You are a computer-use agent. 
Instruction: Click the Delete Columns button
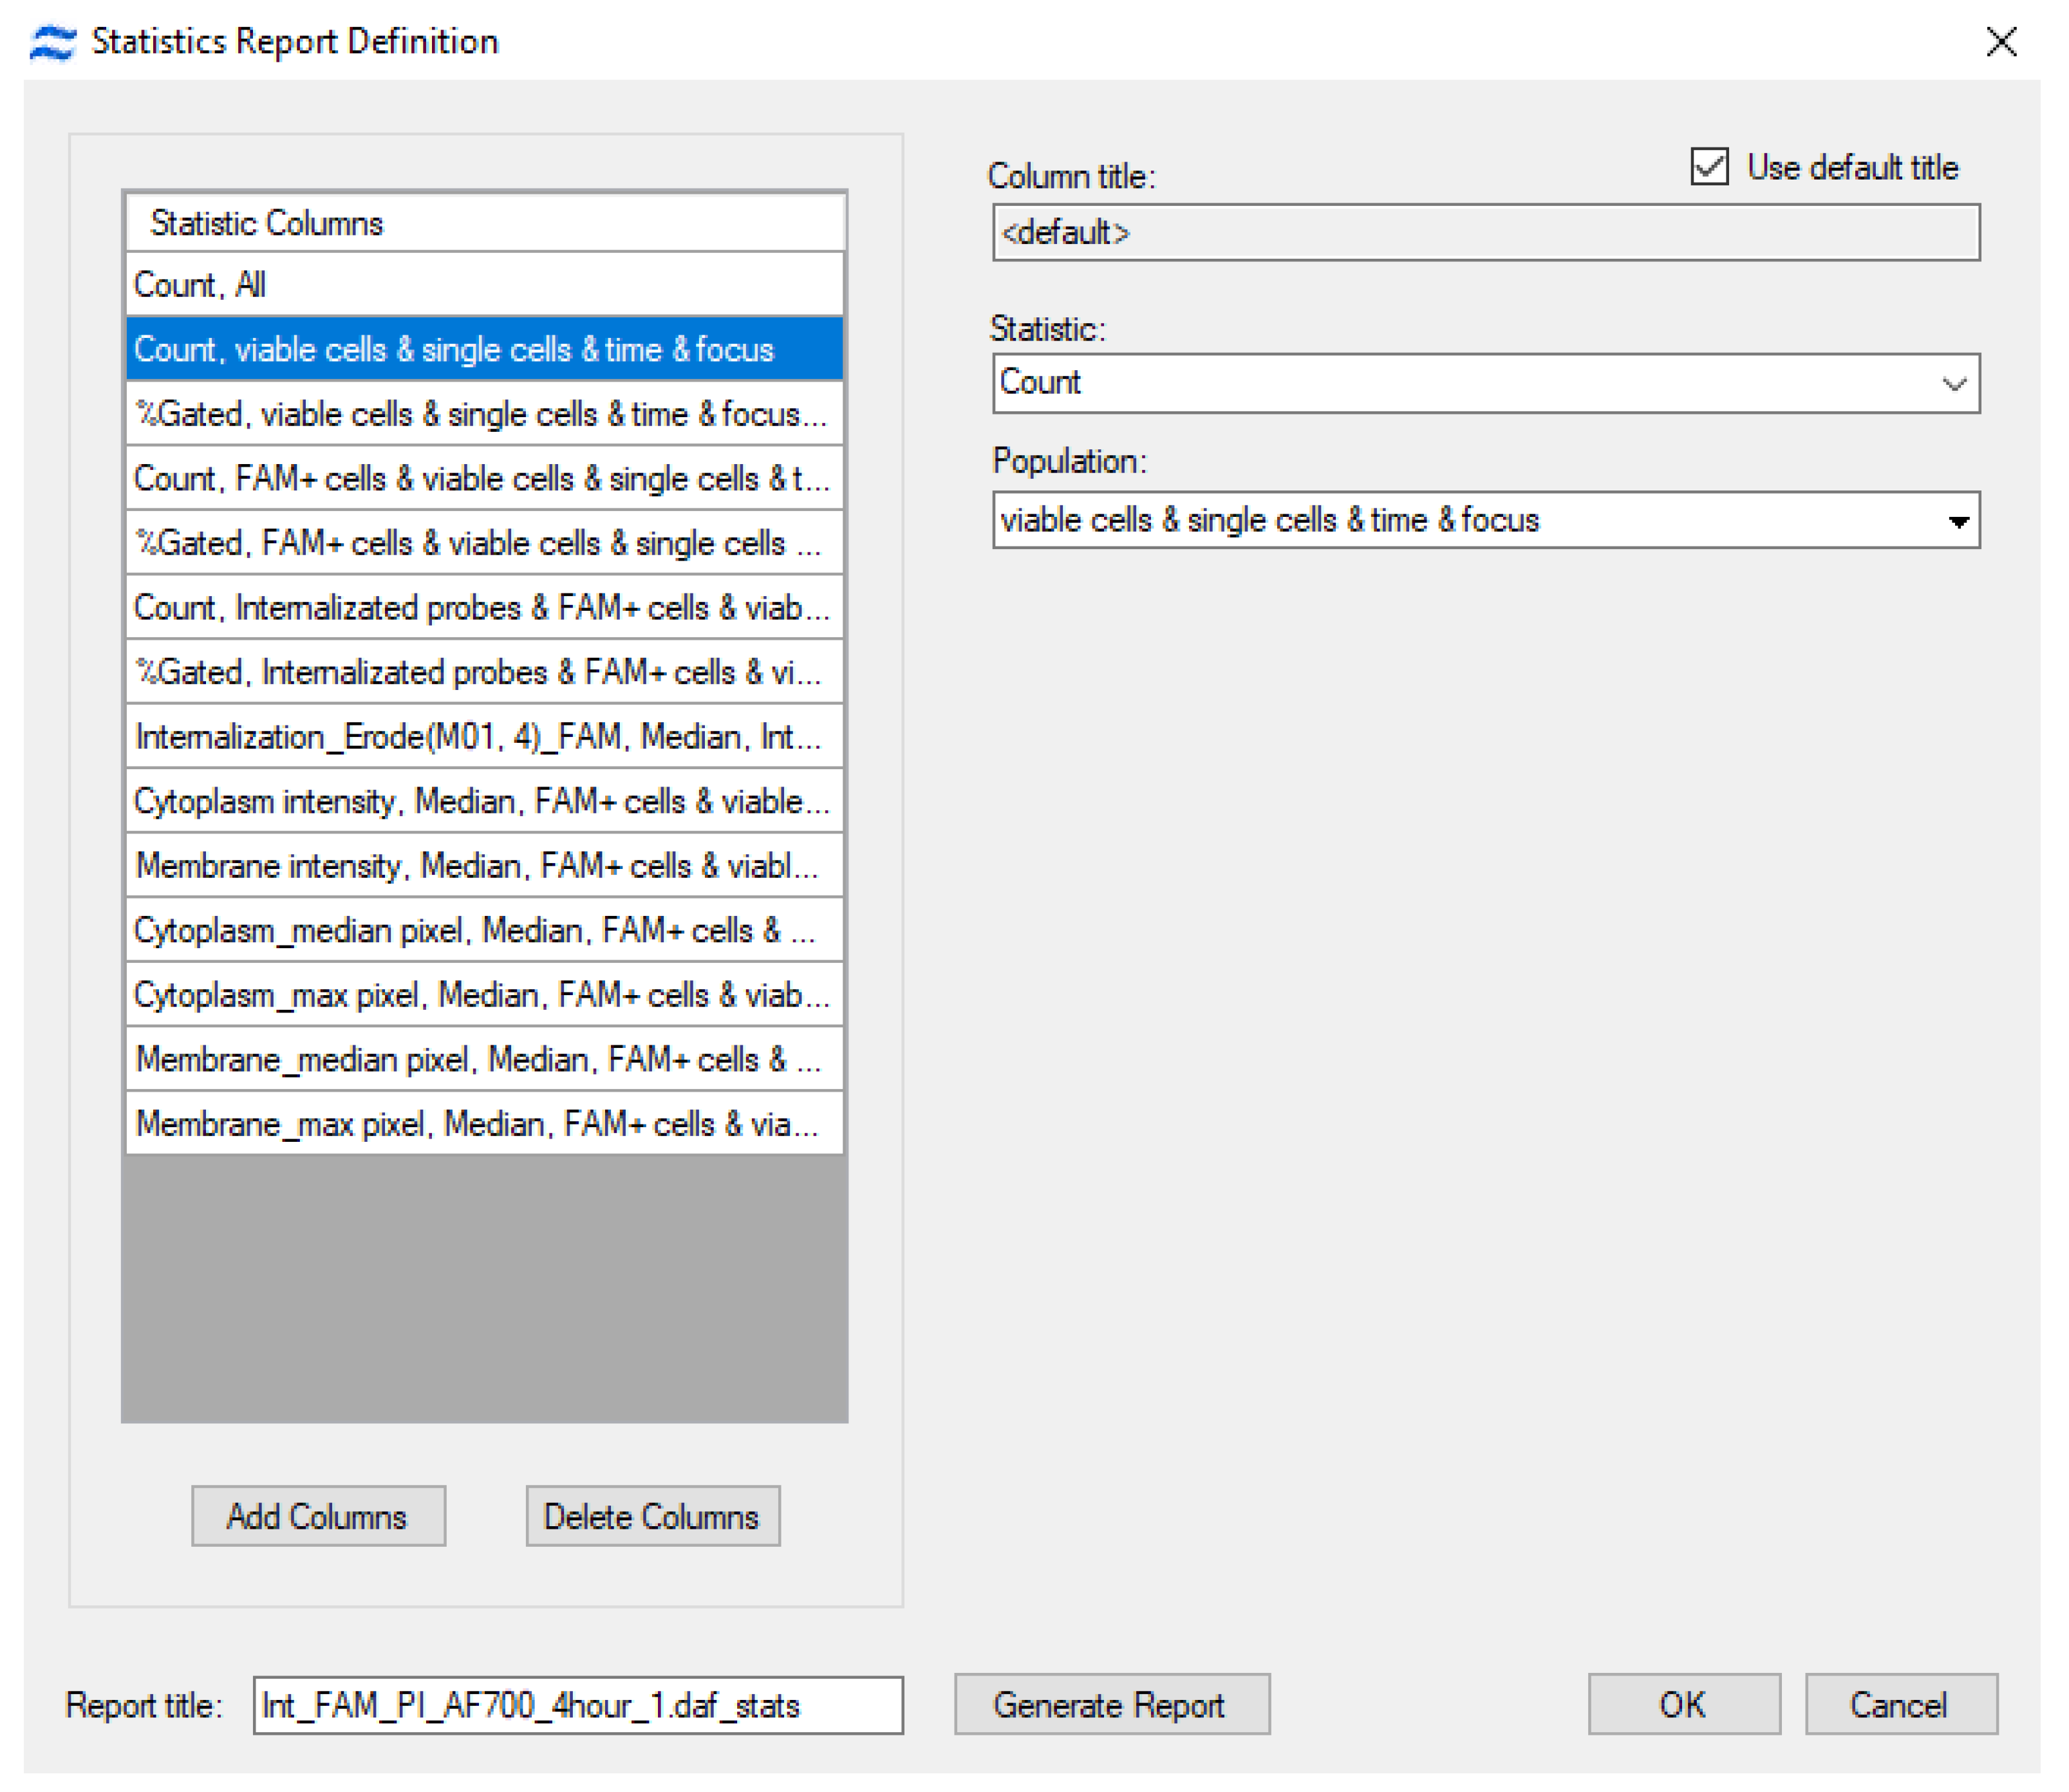pyautogui.click(x=652, y=1516)
